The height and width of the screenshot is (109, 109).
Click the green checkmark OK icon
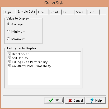click(x=51, y=100)
